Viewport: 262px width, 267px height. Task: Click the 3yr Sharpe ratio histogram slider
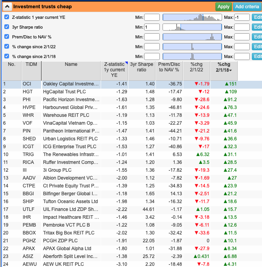tap(192, 27)
